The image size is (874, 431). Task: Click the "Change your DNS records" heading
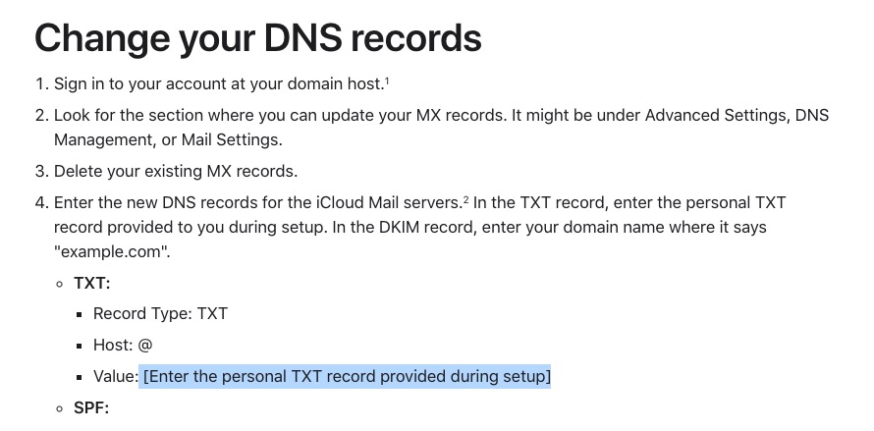point(258,38)
